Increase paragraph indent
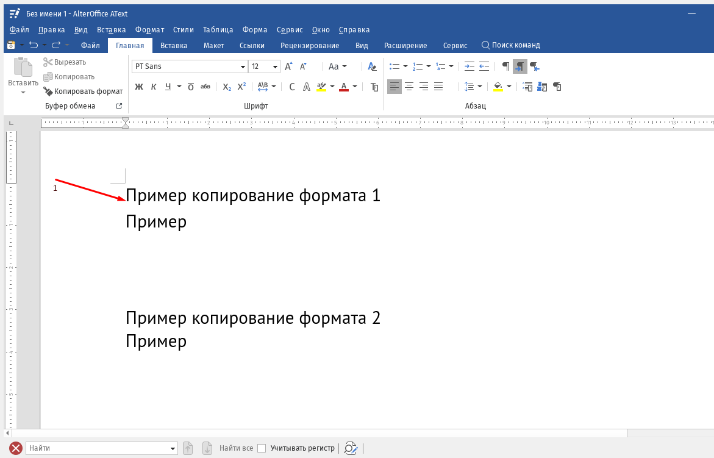714x458 pixels. click(x=469, y=66)
